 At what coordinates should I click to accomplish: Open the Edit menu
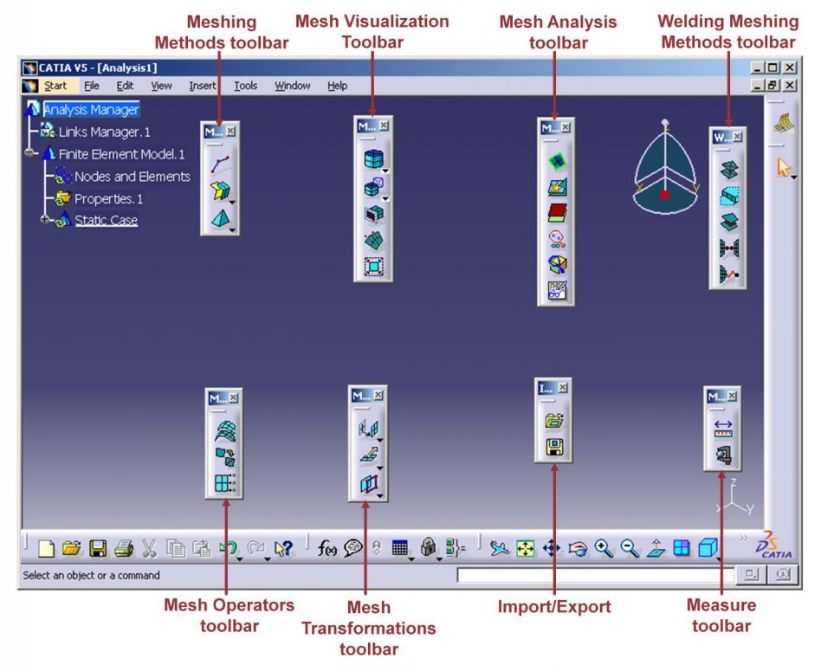125,86
